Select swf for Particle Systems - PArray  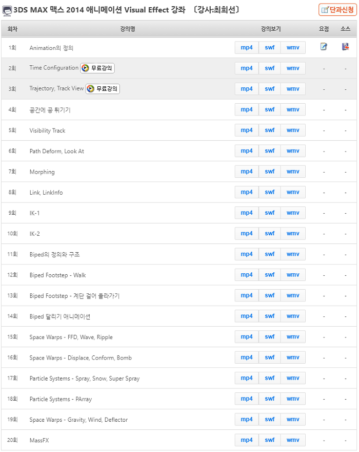270,399
